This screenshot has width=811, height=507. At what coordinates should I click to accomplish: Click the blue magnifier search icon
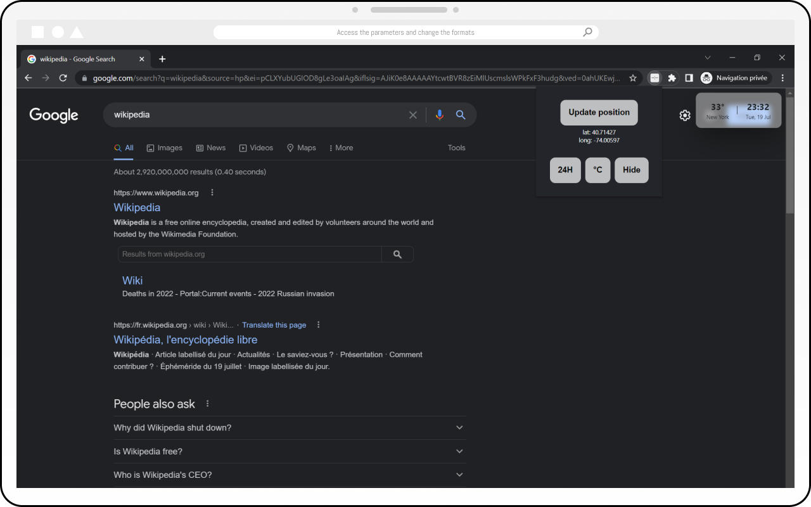[461, 115]
